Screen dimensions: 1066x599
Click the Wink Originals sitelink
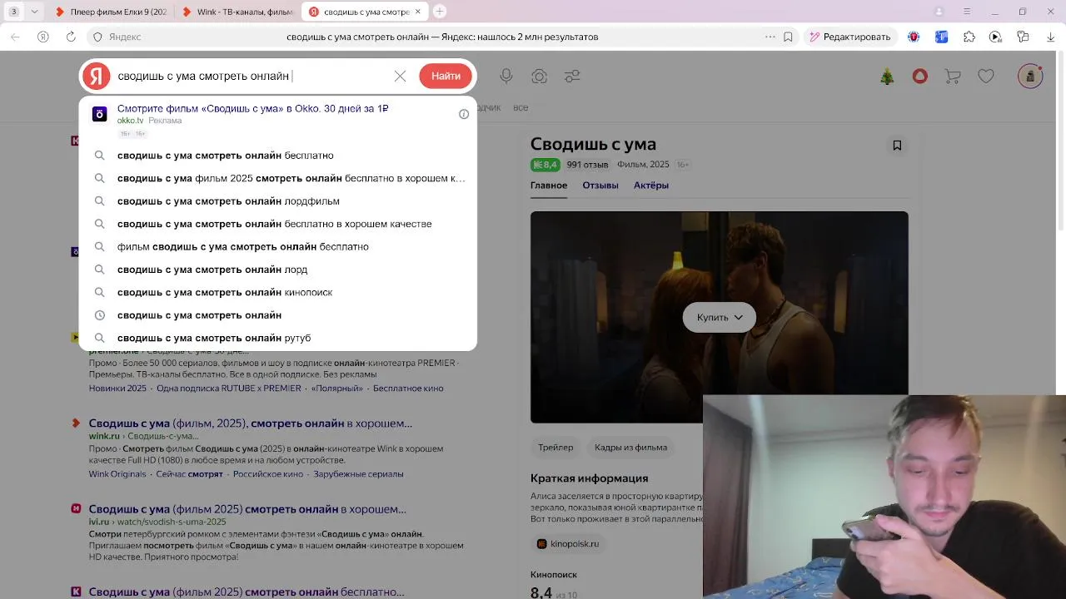[x=117, y=474]
